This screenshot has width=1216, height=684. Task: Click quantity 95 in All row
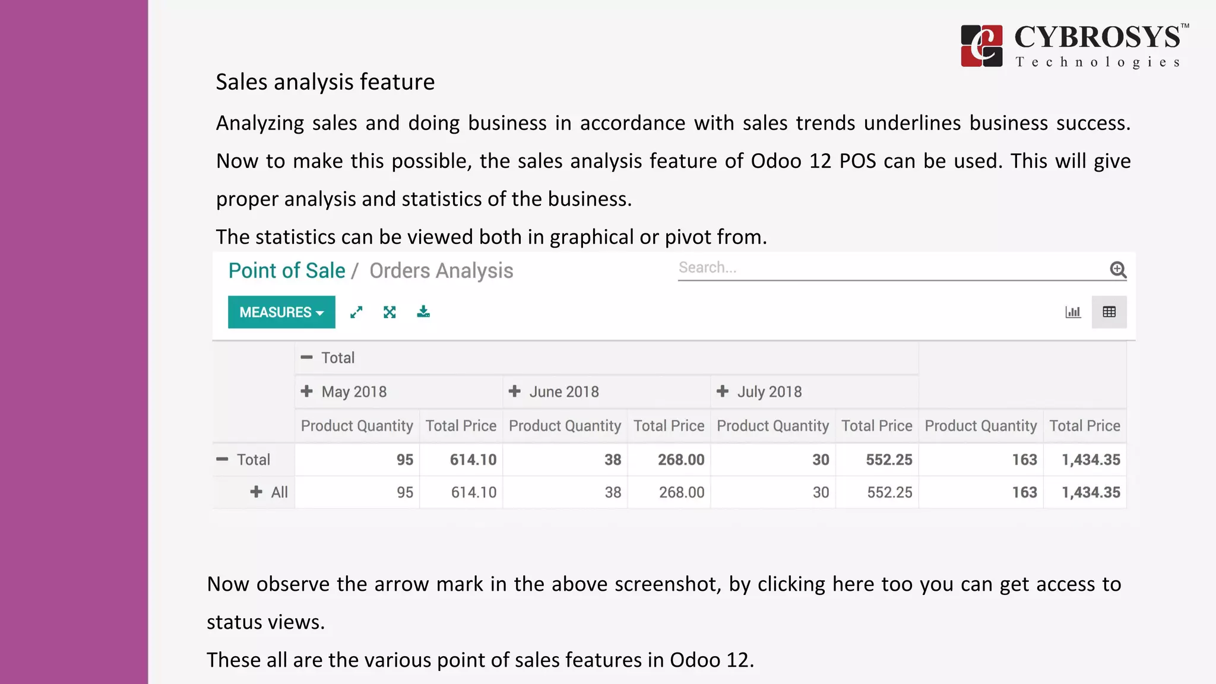click(x=405, y=492)
